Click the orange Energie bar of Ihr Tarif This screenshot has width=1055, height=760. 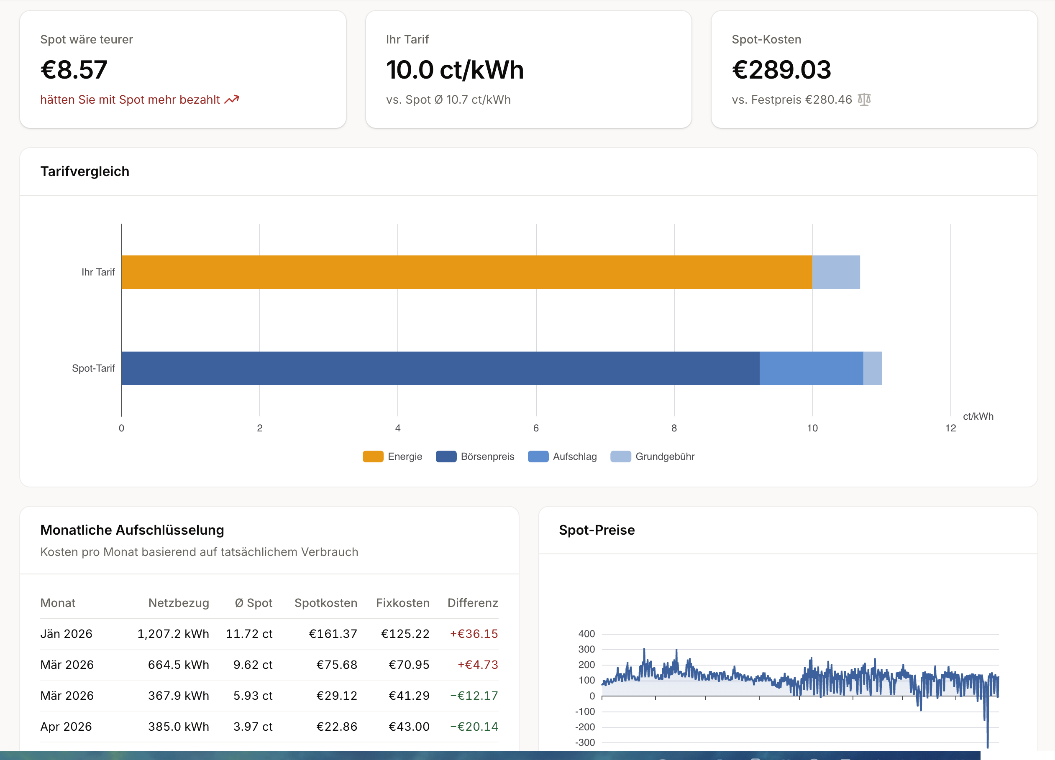[x=466, y=272]
